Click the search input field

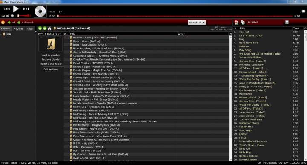point(220,23)
